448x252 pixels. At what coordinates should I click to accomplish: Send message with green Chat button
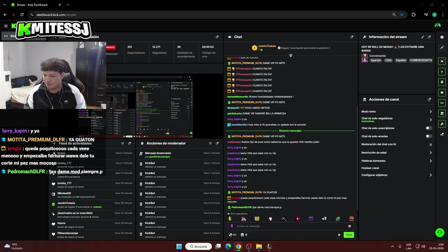349,235
